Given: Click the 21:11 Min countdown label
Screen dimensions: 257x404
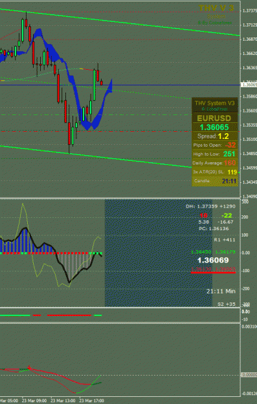Looking at the screenshot, I should (x=221, y=291).
